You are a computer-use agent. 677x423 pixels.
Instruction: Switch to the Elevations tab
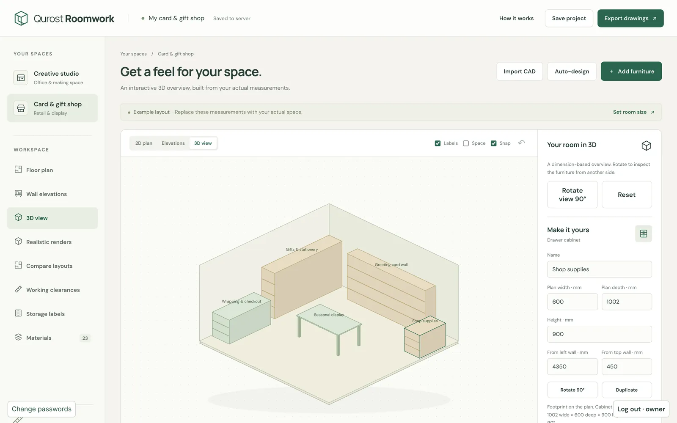pyautogui.click(x=173, y=143)
